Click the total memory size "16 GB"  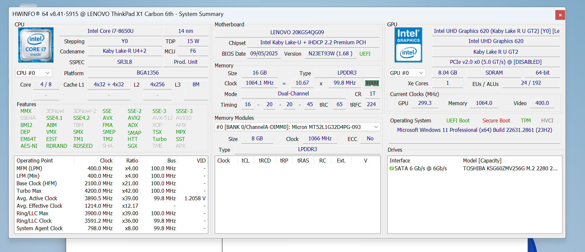click(259, 73)
